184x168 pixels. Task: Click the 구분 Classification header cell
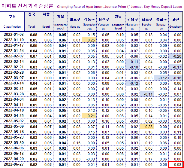click(12, 22)
